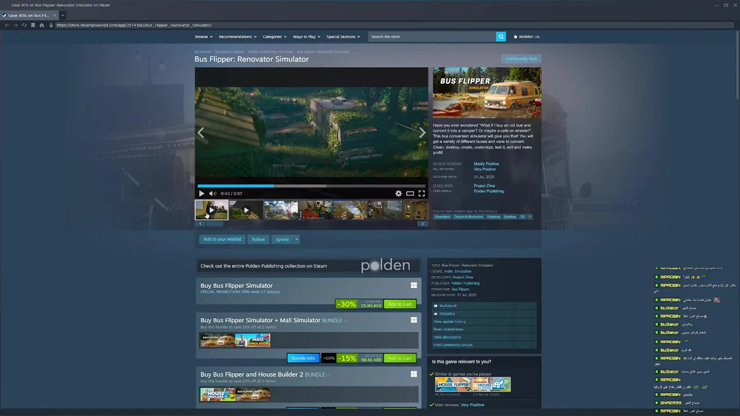The width and height of the screenshot is (740, 416).
Task: Show next media with right arrow overlay
Action: [x=422, y=133]
